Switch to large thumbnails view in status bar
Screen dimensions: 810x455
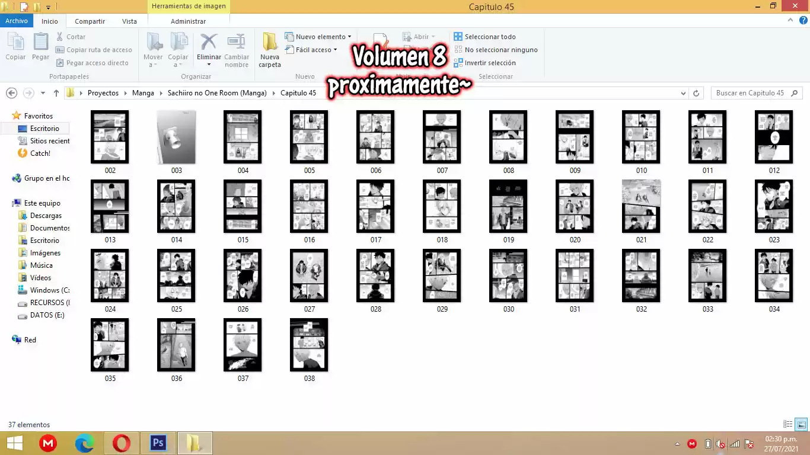pos(801,424)
